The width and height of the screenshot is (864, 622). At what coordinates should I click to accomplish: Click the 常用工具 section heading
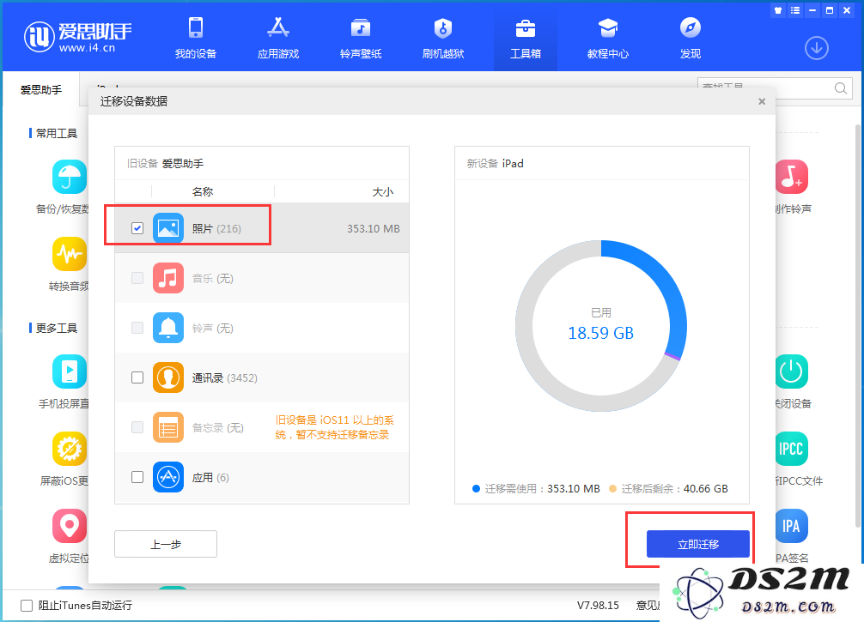[57, 133]
